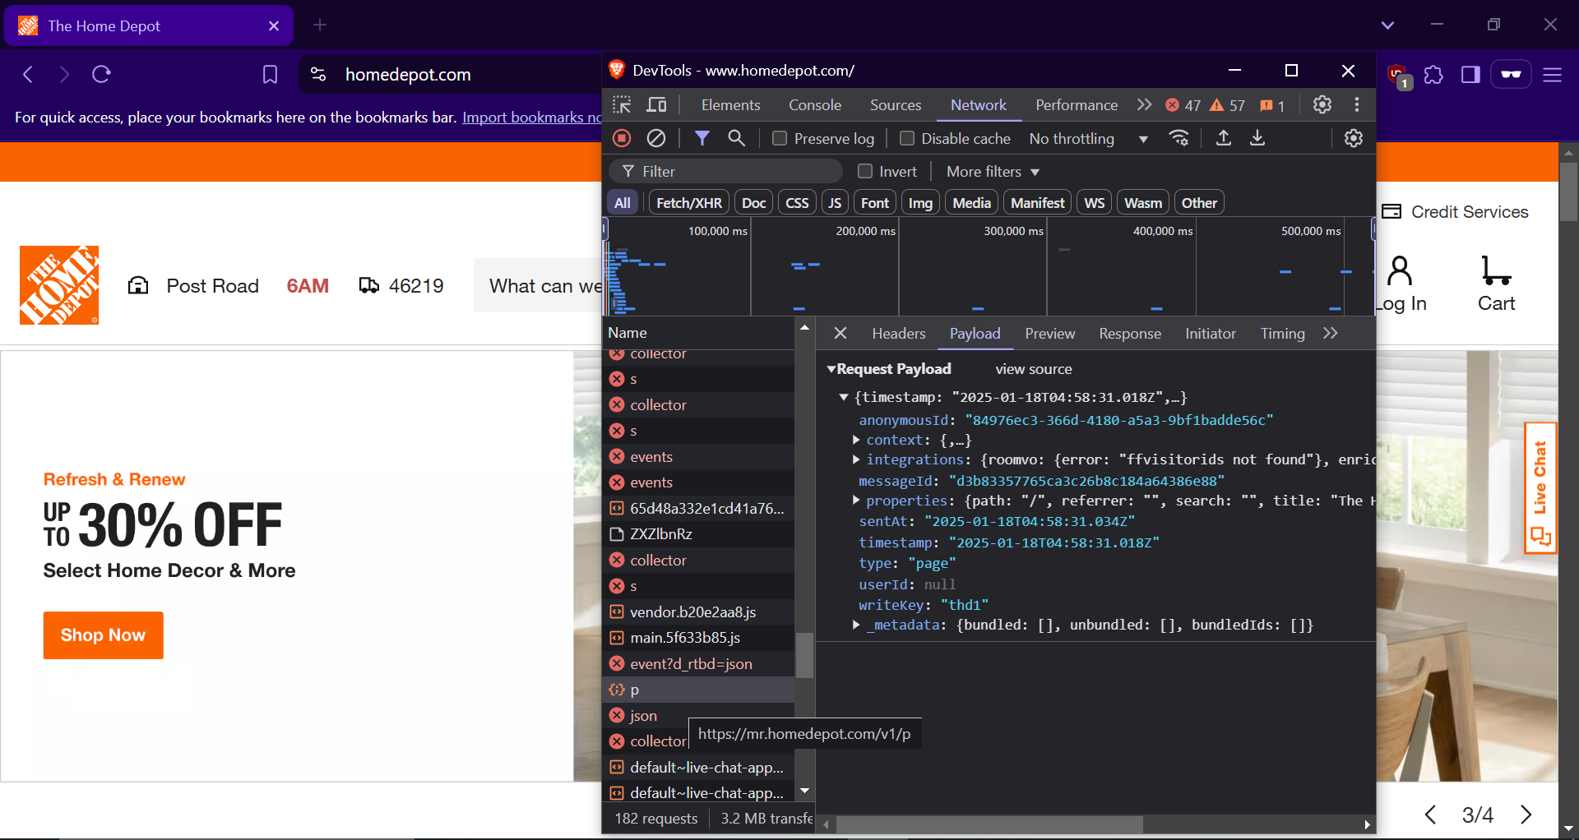The image size is (1579, 840).
Task: Bookmark this page icon
Action: 270,75
